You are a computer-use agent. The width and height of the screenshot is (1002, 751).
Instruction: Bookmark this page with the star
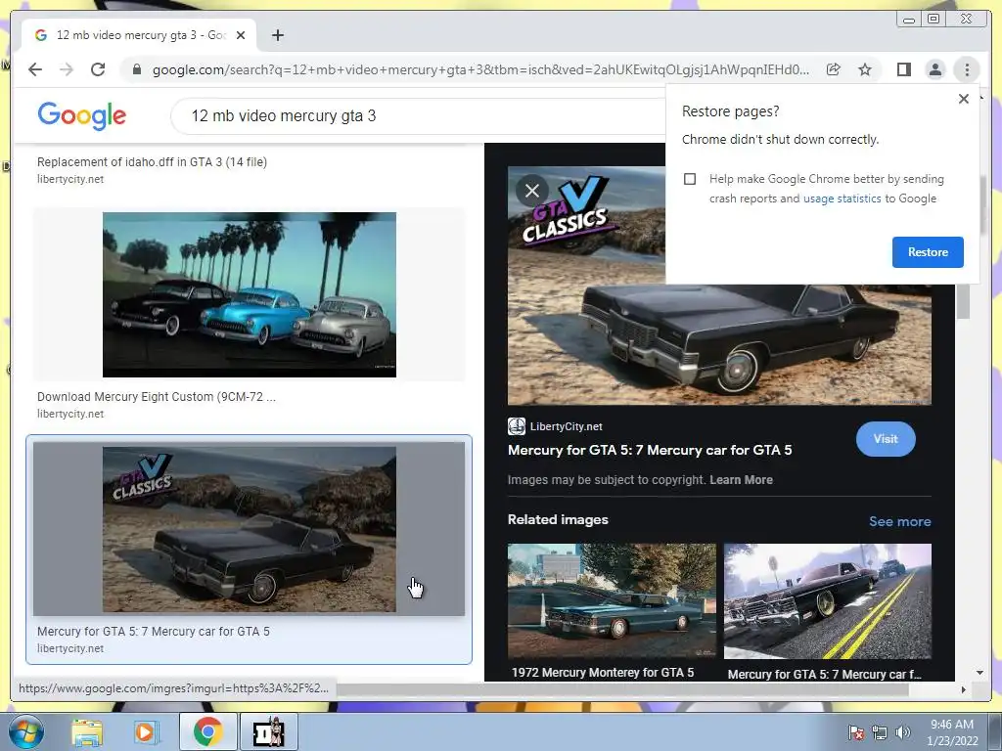[865, 69]
